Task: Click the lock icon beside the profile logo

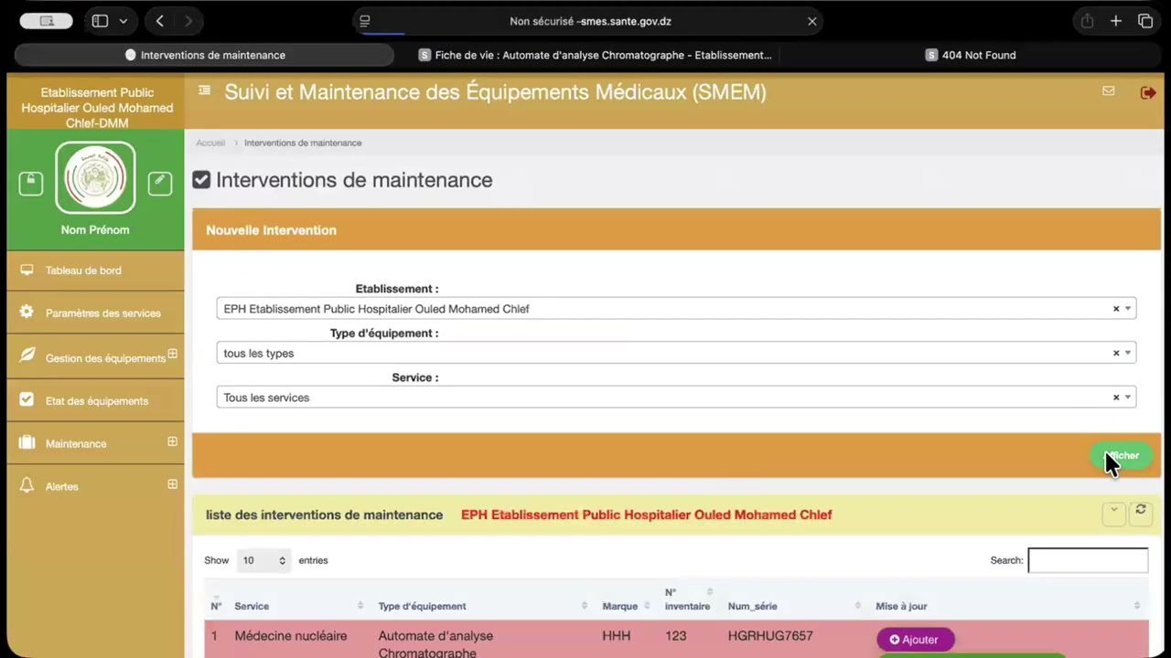Action: tap(31, 183)
